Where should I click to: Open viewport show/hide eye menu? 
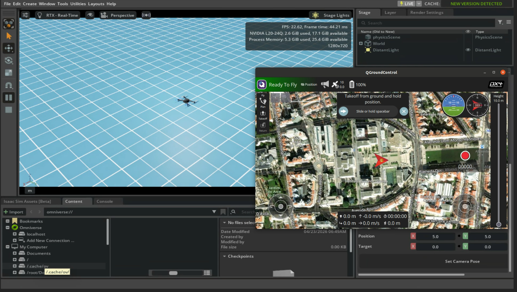(x=90, y=15)
